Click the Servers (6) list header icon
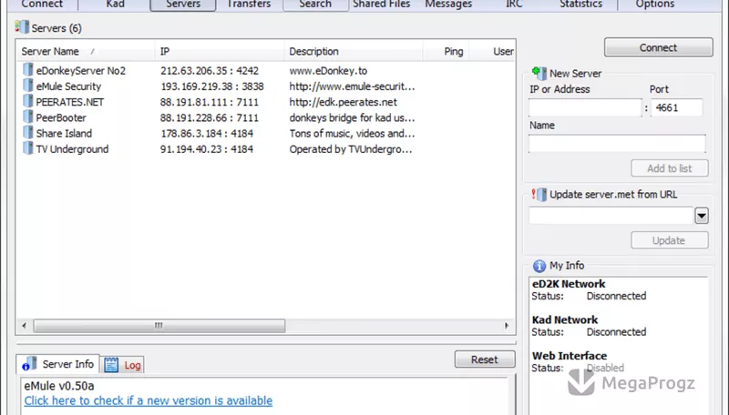Image resolution: width=729 pixels, height=415 pixels. (x=22, y=27)
